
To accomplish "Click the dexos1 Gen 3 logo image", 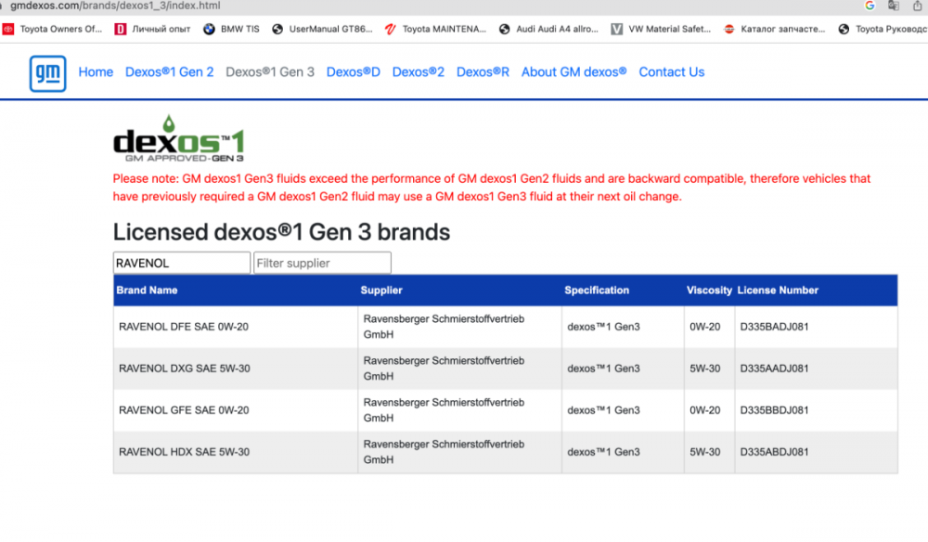I will [x=179, y=140].
